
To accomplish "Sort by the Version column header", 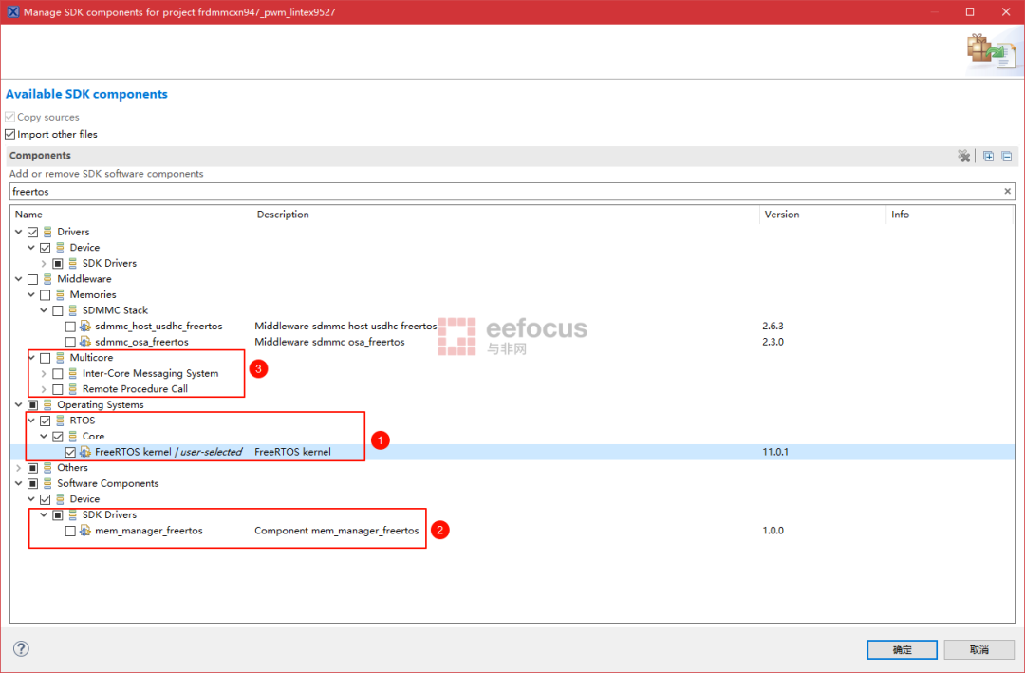I will (822, 214).
